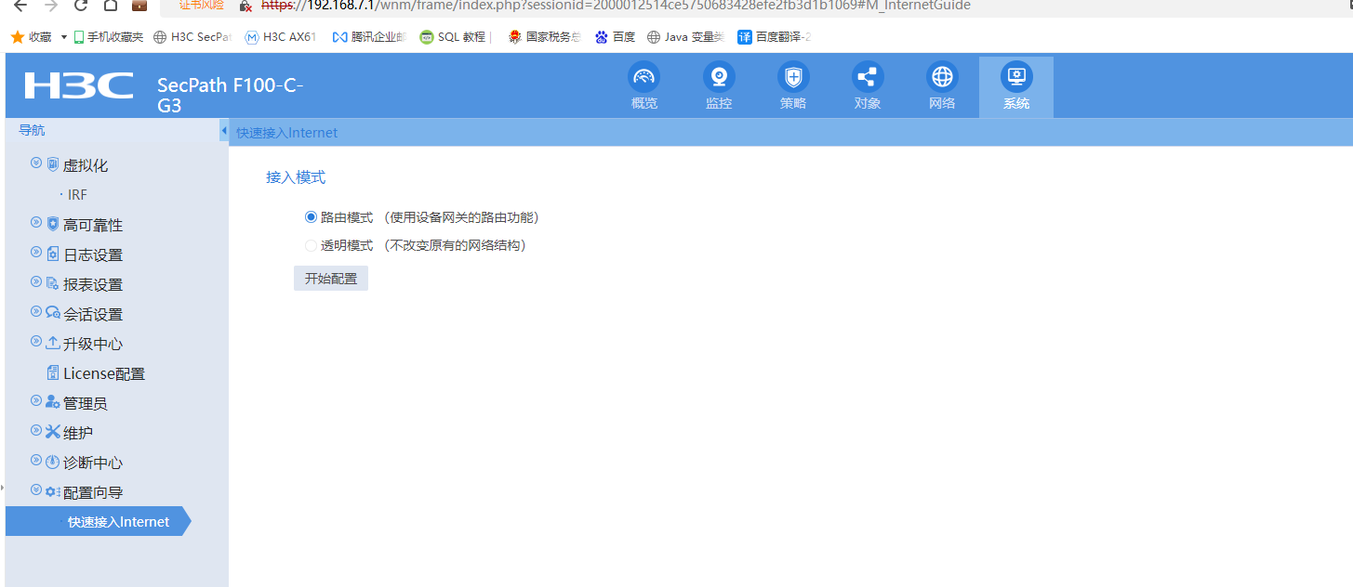Image resolution: width=1353 pixels, height=587 pixels.
Task: Click the H3C logo
Action: click(x=79, y=85)
